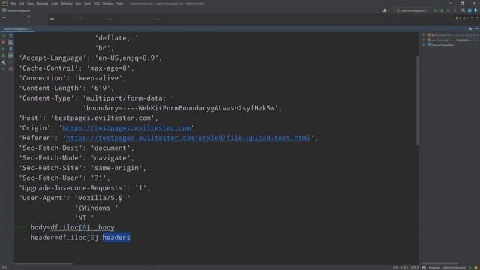Expand the second variable in variables pane
The width and height of the screenshot is (480, 270).
click(424, 40)
